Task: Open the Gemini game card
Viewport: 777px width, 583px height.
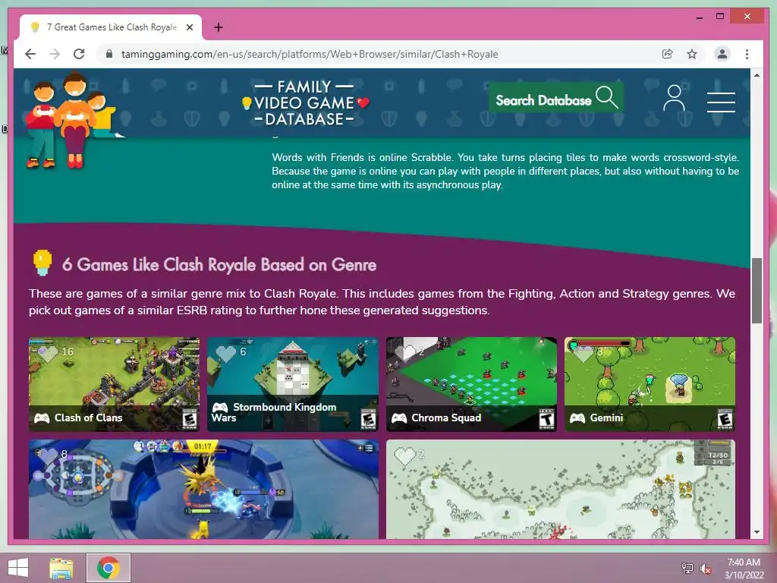Action: (x=650, y=383)
